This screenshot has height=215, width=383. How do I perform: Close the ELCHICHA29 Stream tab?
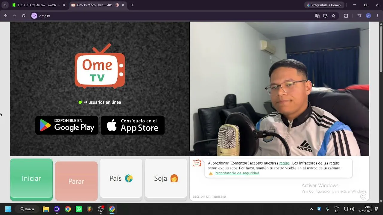pos(64,5)
